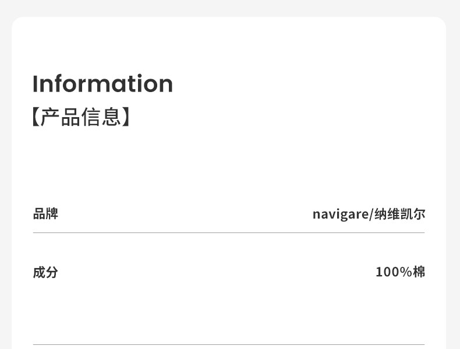Click the 棉 character after 100%
This screenshot has width=460, height=349.
(x=419, y=272)
